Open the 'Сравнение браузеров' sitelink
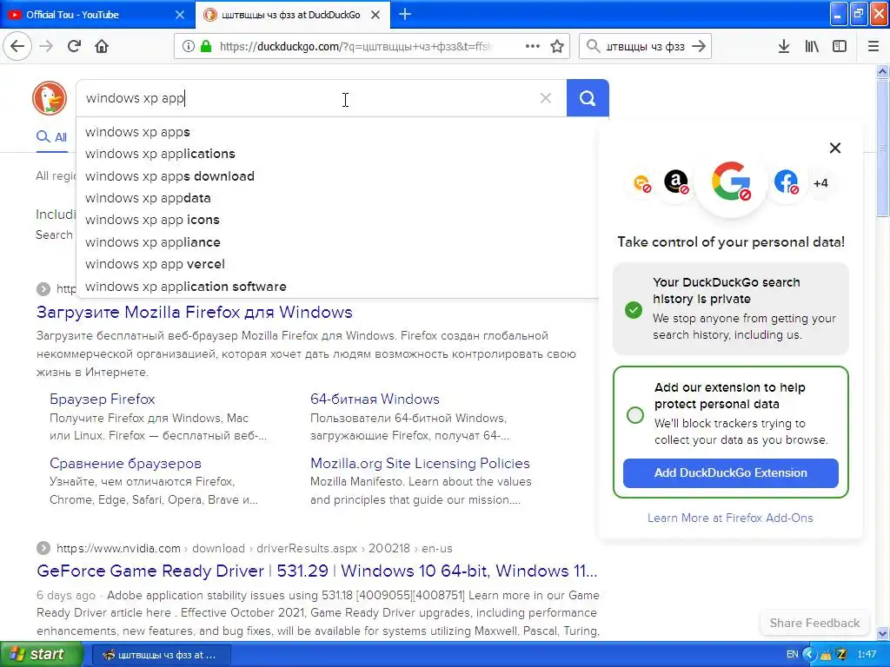This screenshot has width=890, height=667. click(125, 464)
